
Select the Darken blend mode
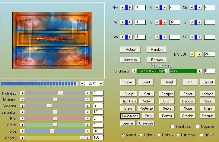(x=159, y=135)
